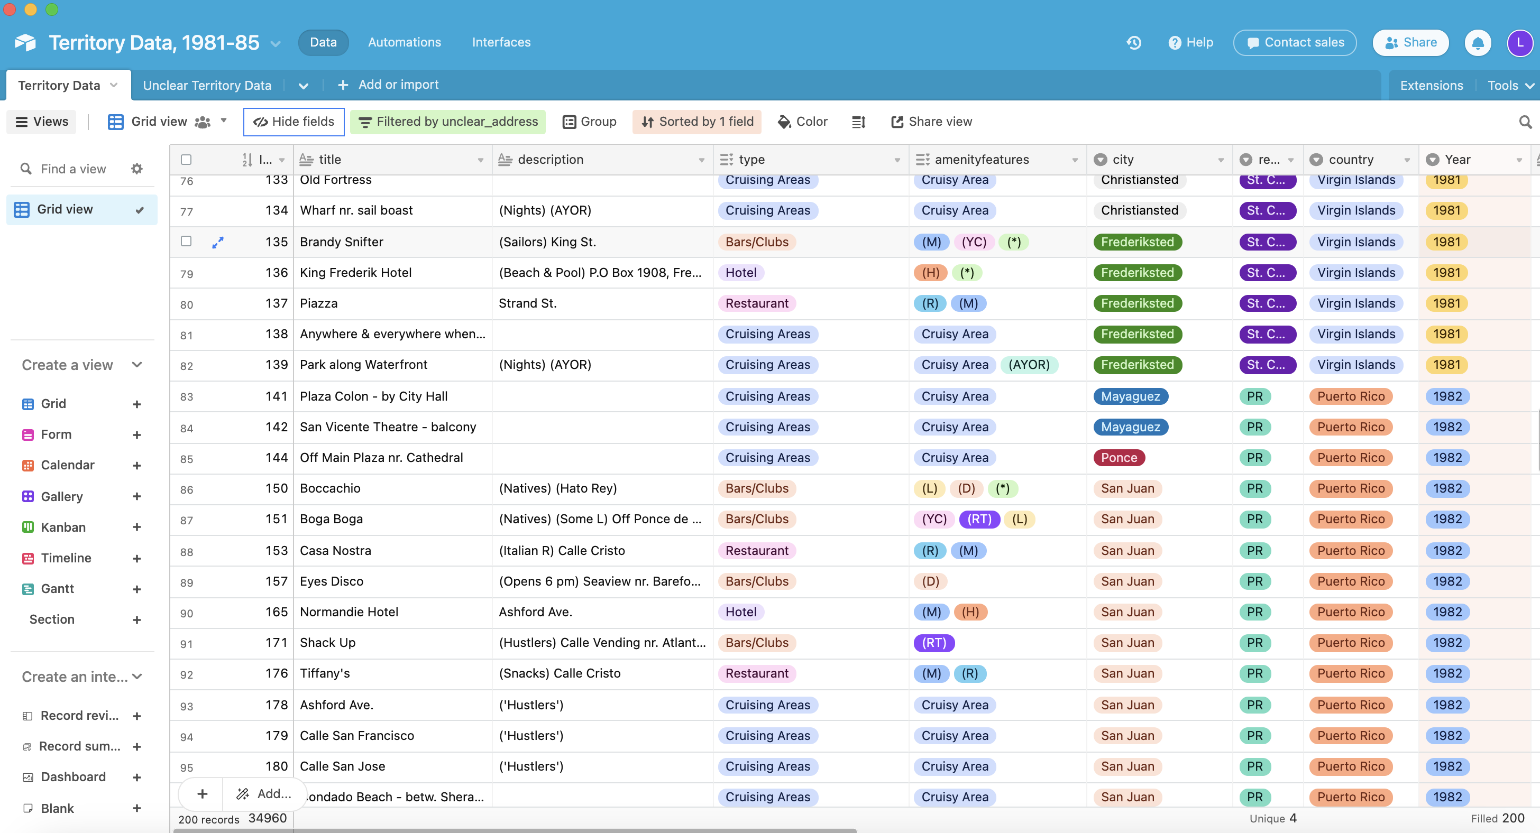
Task: Click the Share button
Action: pyautogui.click(x=1410, y=42)
